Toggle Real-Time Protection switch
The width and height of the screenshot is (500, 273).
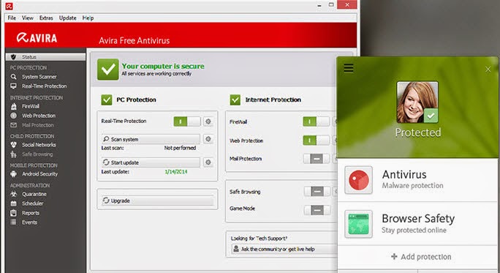[x=187, y=121]
